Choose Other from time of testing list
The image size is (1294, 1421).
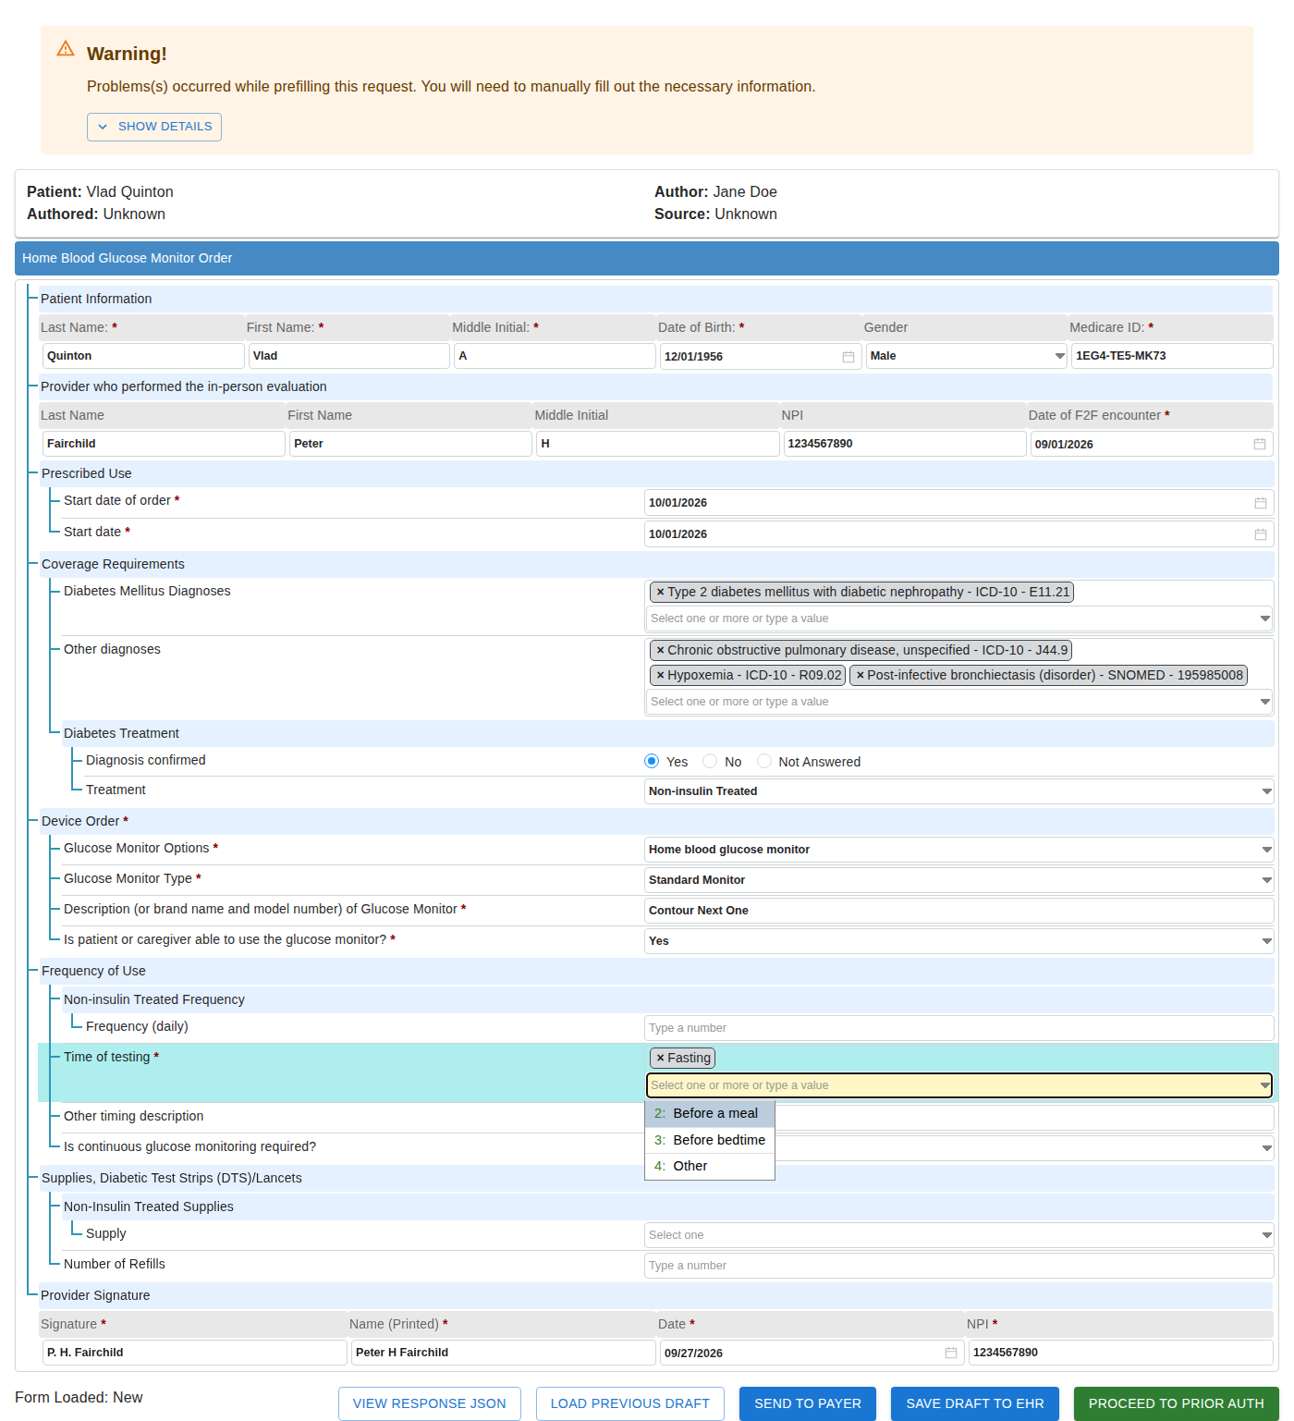pos(710,1167)
